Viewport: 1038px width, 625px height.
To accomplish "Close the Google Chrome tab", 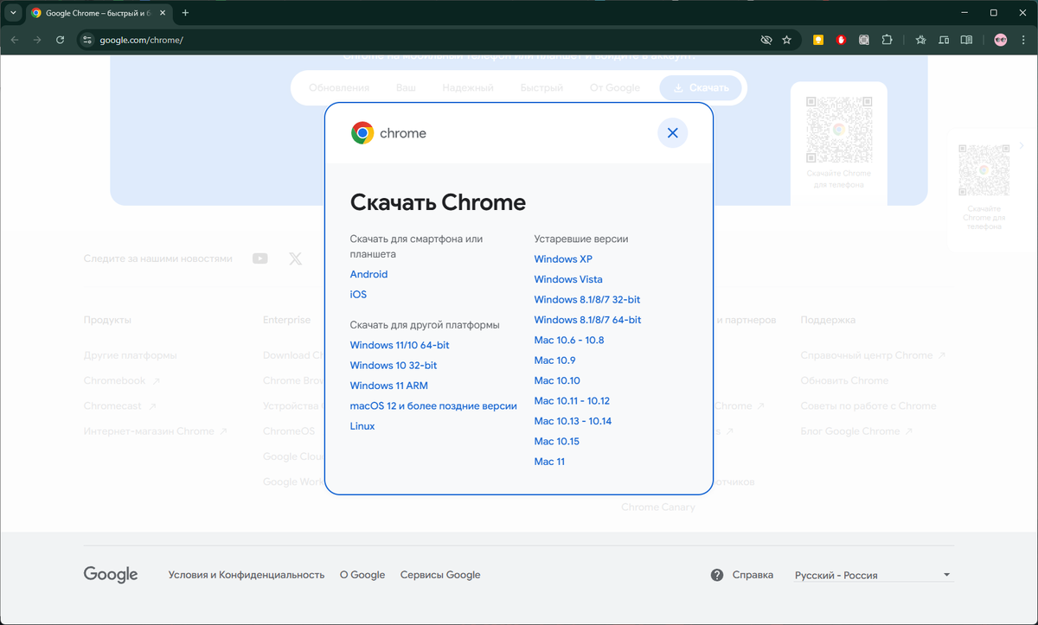I will 161,13.
